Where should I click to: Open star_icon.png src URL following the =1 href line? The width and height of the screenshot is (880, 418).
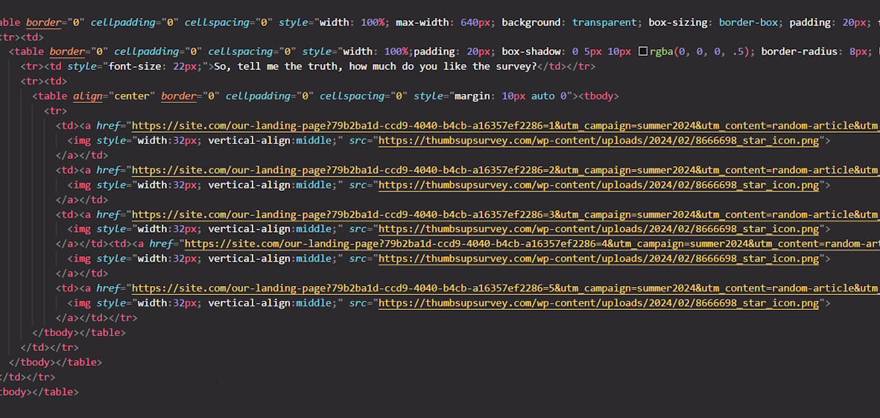(x=599, y=140)
